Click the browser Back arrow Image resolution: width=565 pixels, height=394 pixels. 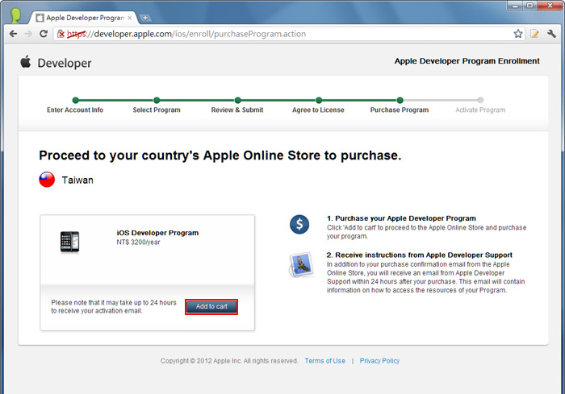(x=14, y=34)
